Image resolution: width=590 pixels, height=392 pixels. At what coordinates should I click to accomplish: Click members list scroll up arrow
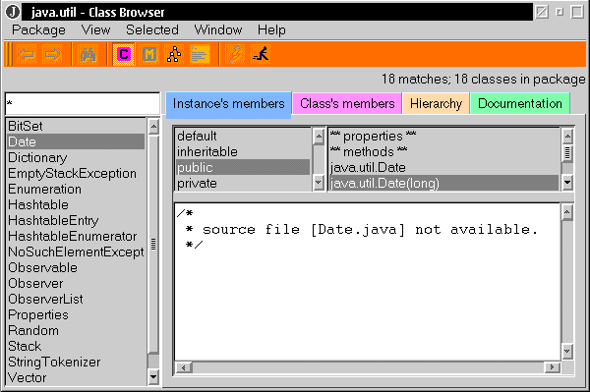567,137
